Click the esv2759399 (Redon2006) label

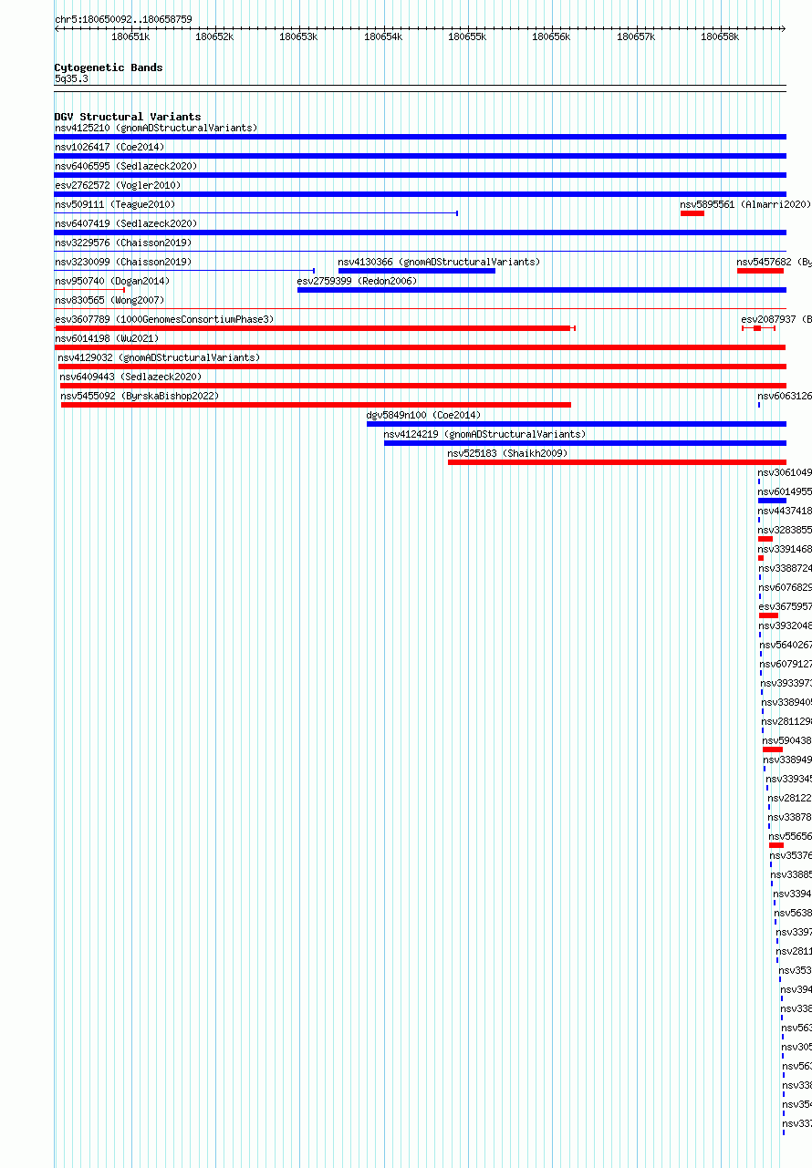click(x=357, y=281)
